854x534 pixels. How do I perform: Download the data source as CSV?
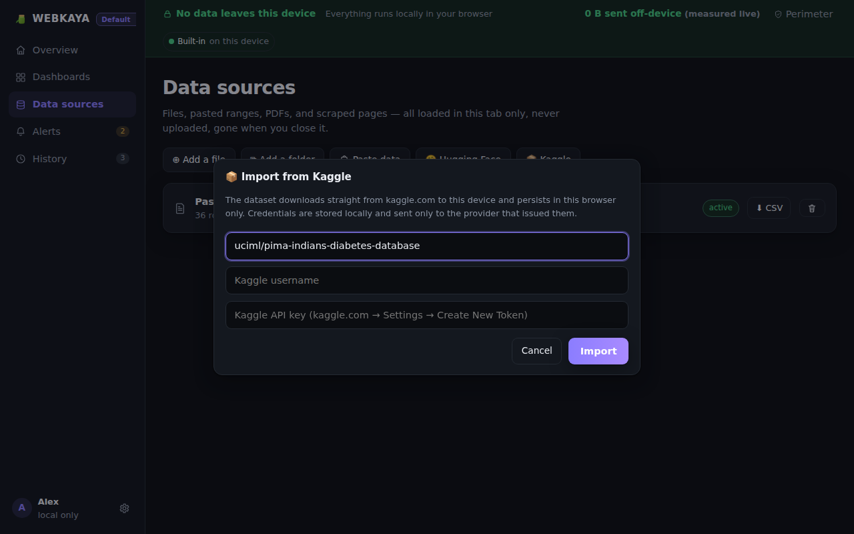769,208
